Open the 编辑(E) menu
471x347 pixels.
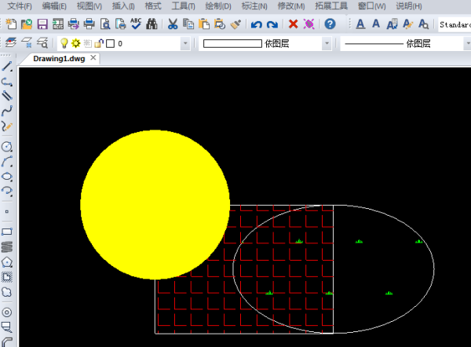[54, 6]
